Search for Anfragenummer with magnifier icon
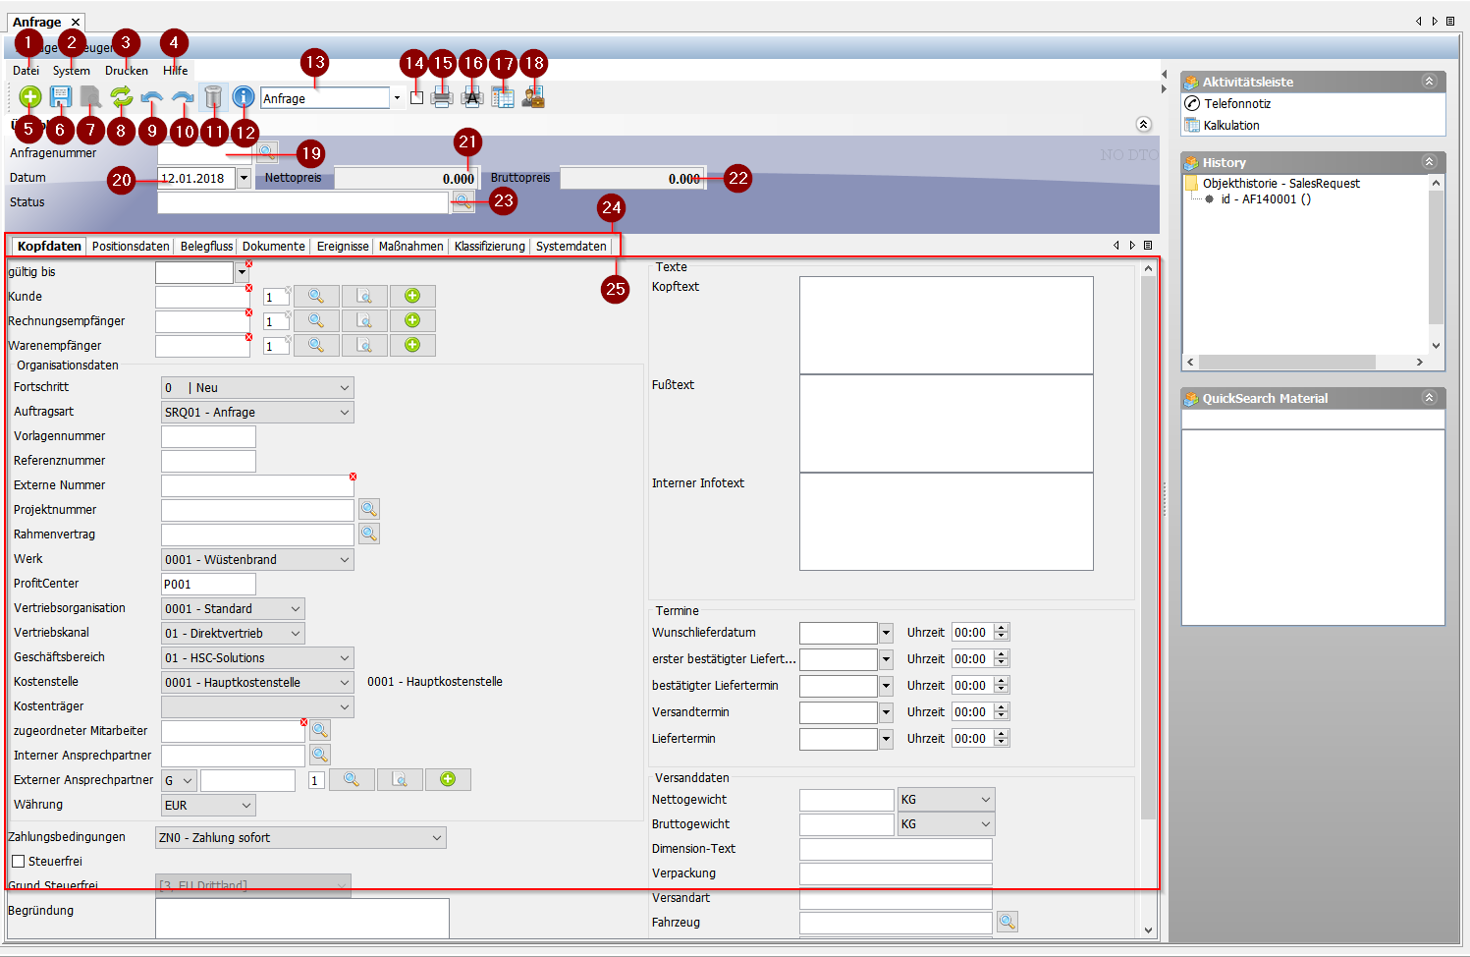This screenshot has height=957, width=1470. (266, 152)
